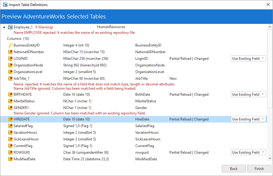
Task: Open the ROWGUID Use Existing Field dropdown
Action: tap(248, 152)
